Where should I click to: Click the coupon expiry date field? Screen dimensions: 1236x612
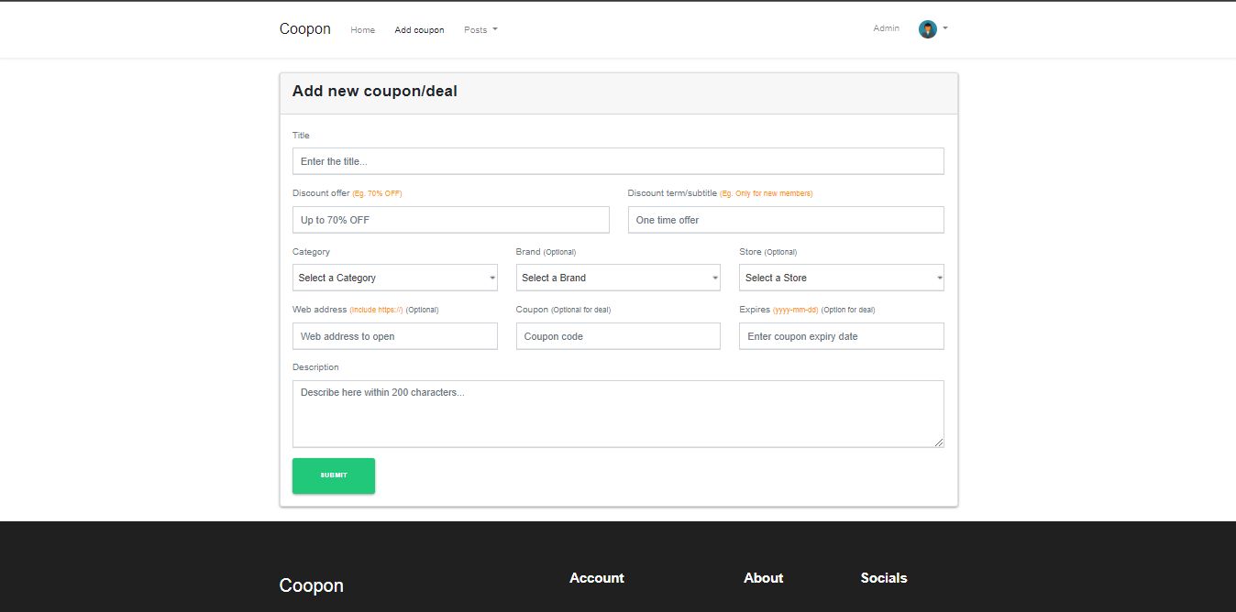[x=841, y=336]
